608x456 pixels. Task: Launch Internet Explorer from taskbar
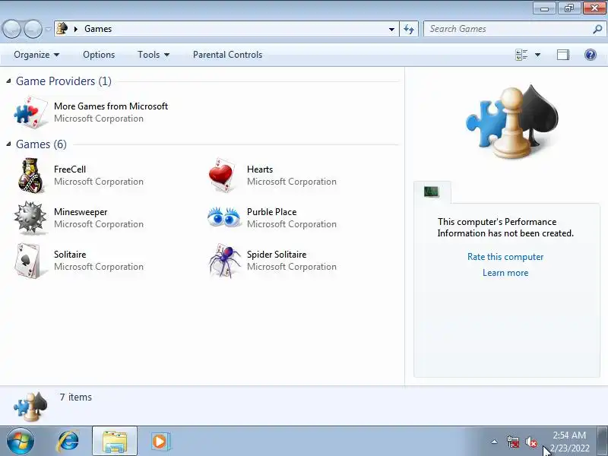pyautogui.click(x=68, y=441)
